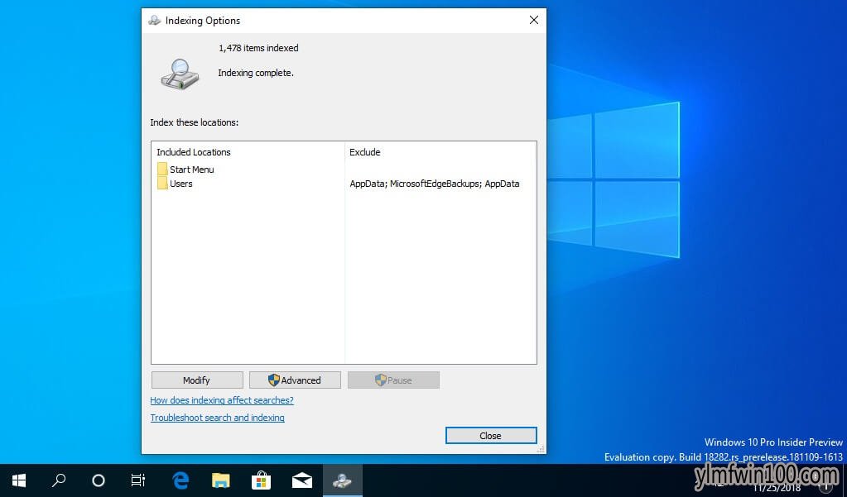
Task: Open the Windows Start menu
Action: [19, 480]
